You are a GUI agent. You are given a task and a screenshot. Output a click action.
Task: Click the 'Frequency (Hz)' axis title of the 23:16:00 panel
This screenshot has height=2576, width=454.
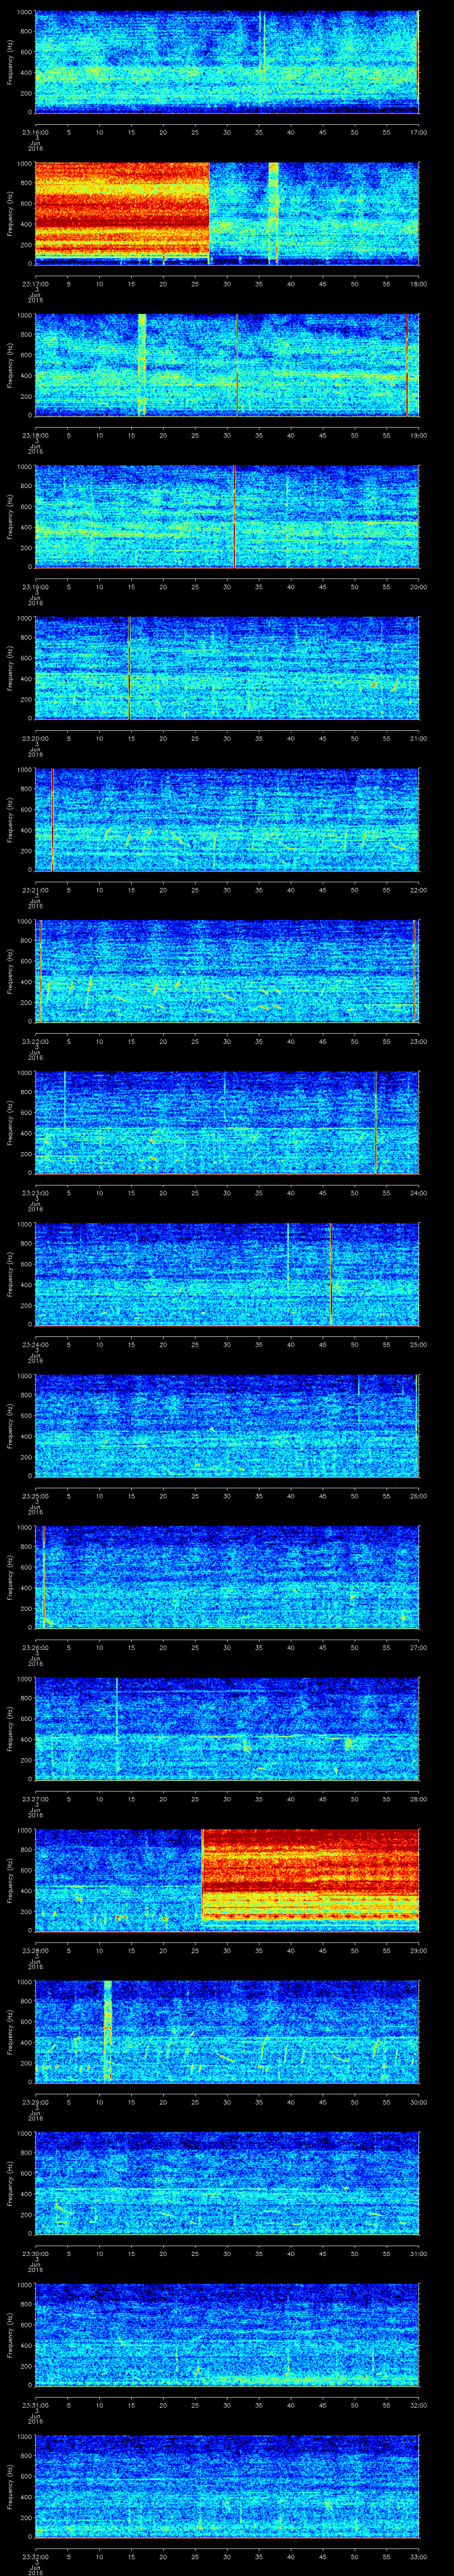[10, 62]
